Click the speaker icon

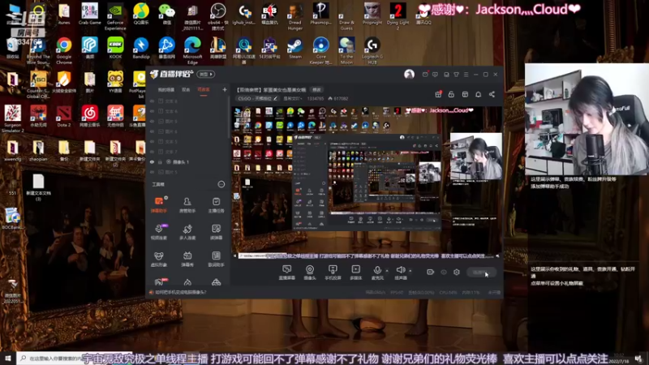point(400,270)
